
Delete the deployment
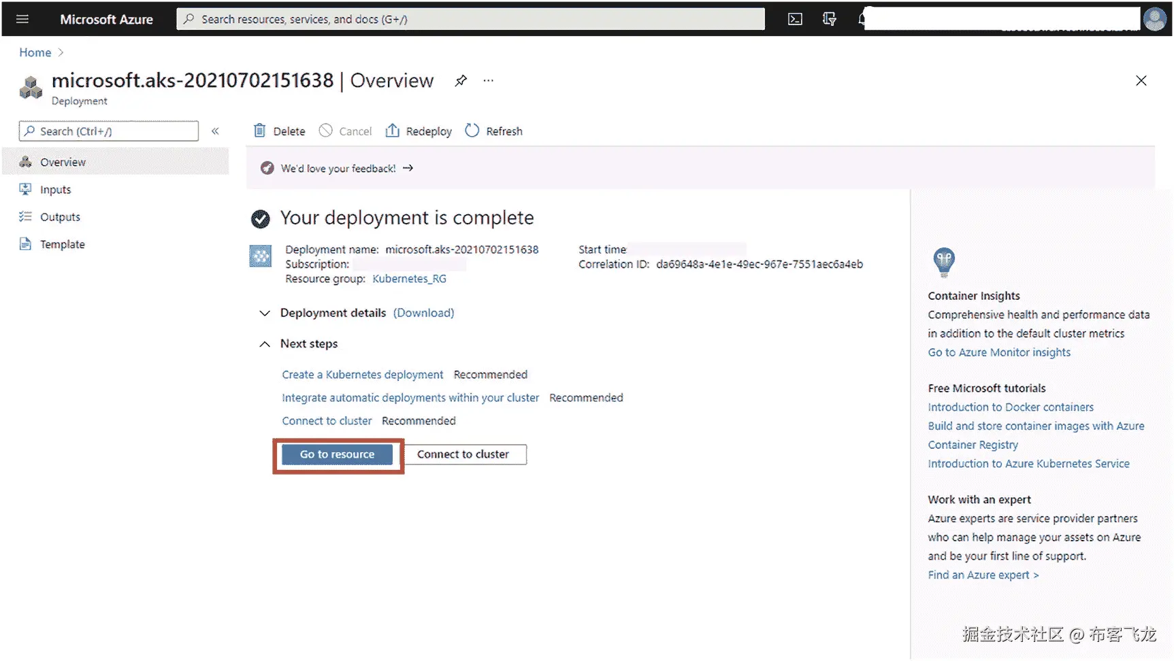[x=279, y=131]
